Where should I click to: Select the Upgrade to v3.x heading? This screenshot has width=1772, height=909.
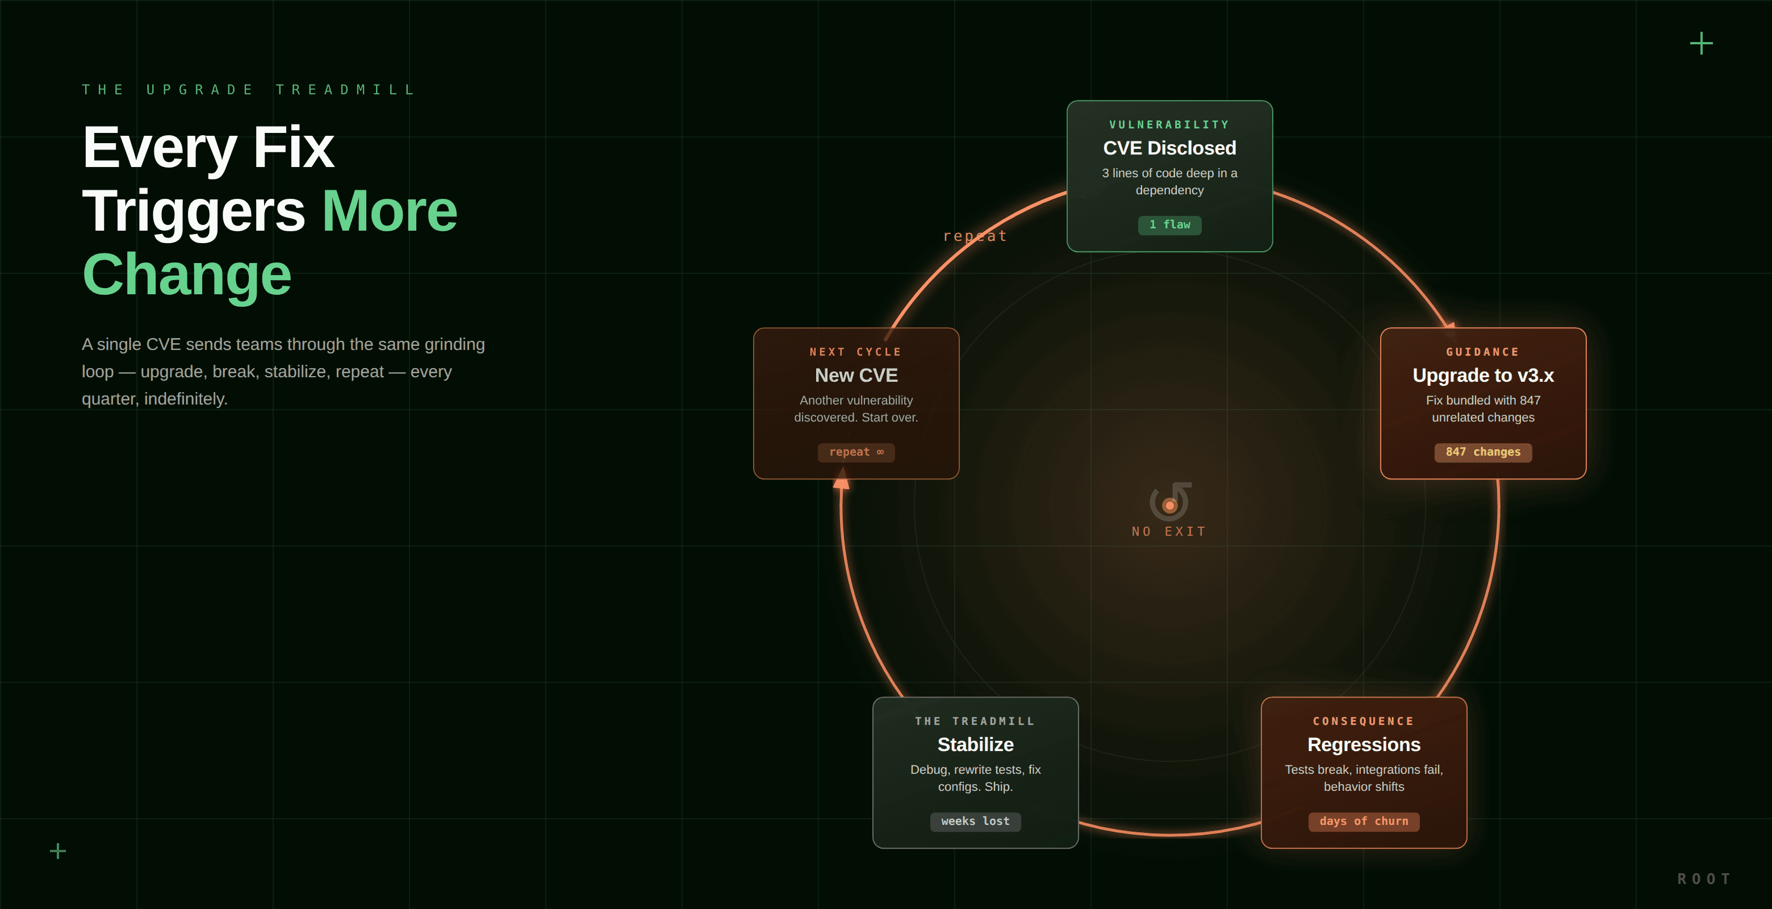pos(1483,375)
